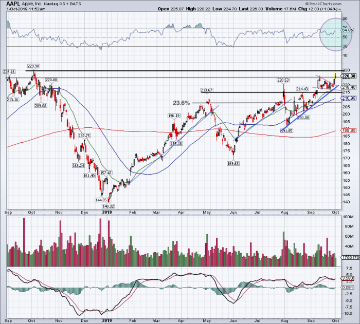The image size is (360, 324).
Task: Click the 210.98 moving average tag
Action: click(x=349, y=98)
